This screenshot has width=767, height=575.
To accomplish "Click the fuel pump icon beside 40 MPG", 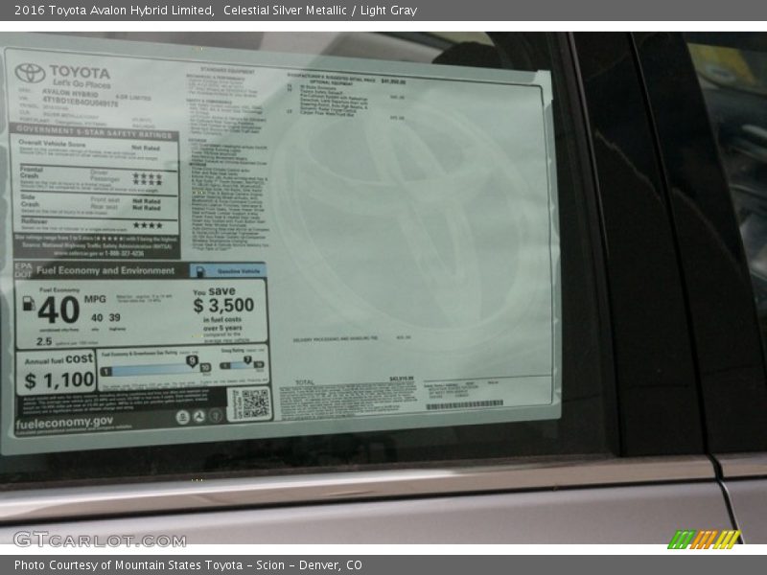I will pyautogui.click(x=29, y=304).
